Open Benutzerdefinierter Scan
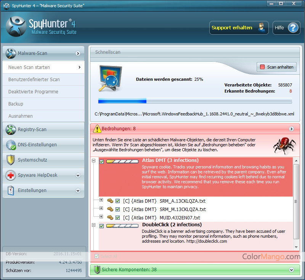Screen dimensions: 305x280 tap(43, 80)
